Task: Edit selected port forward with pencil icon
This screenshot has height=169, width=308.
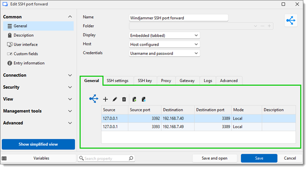Action: [x=115, y=99]
